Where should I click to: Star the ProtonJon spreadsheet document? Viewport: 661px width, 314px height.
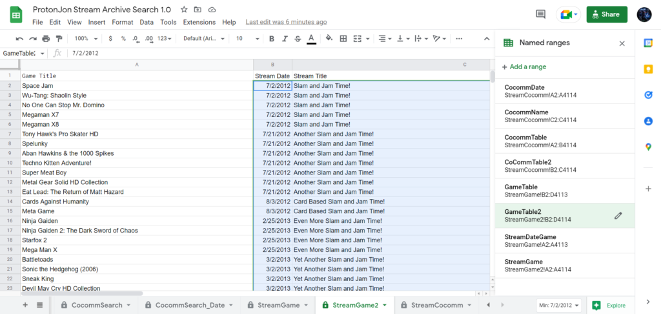184,9
